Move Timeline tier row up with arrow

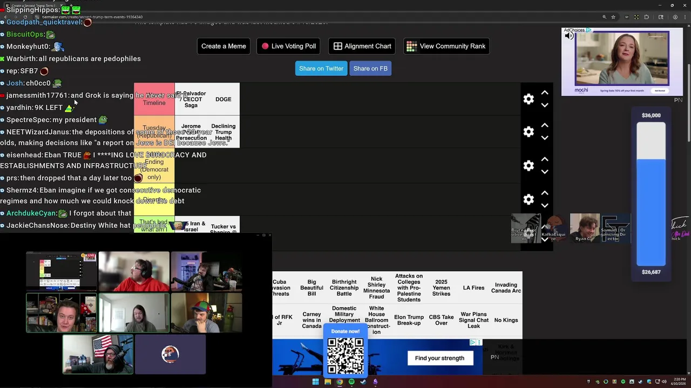pyautogui.click(x=545, y=93)
